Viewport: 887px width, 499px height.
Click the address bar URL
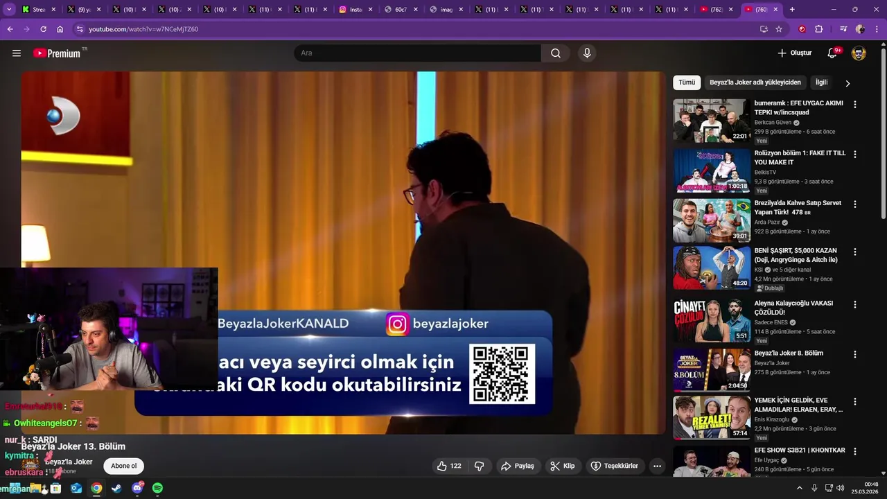click(143, 29)
